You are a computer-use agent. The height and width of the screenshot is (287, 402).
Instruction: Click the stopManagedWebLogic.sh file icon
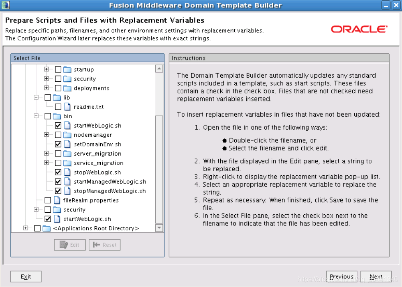coord(67,191)
